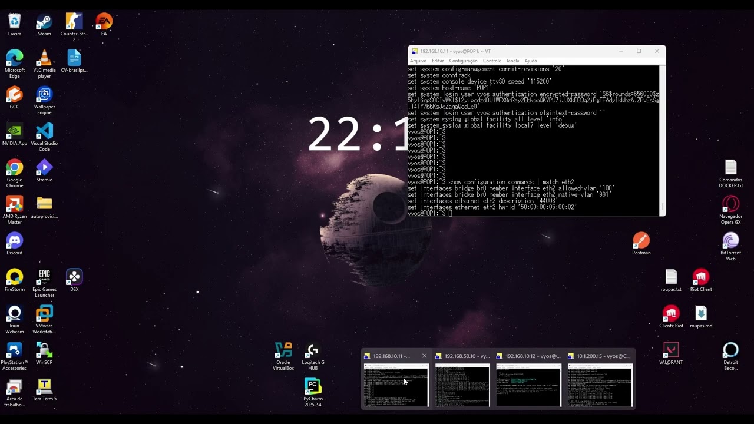The image size is (754, 424).
Task: Click the terminal line with allowed-vlan '100'
Action: pyautogui.click(x=511, y=188)
